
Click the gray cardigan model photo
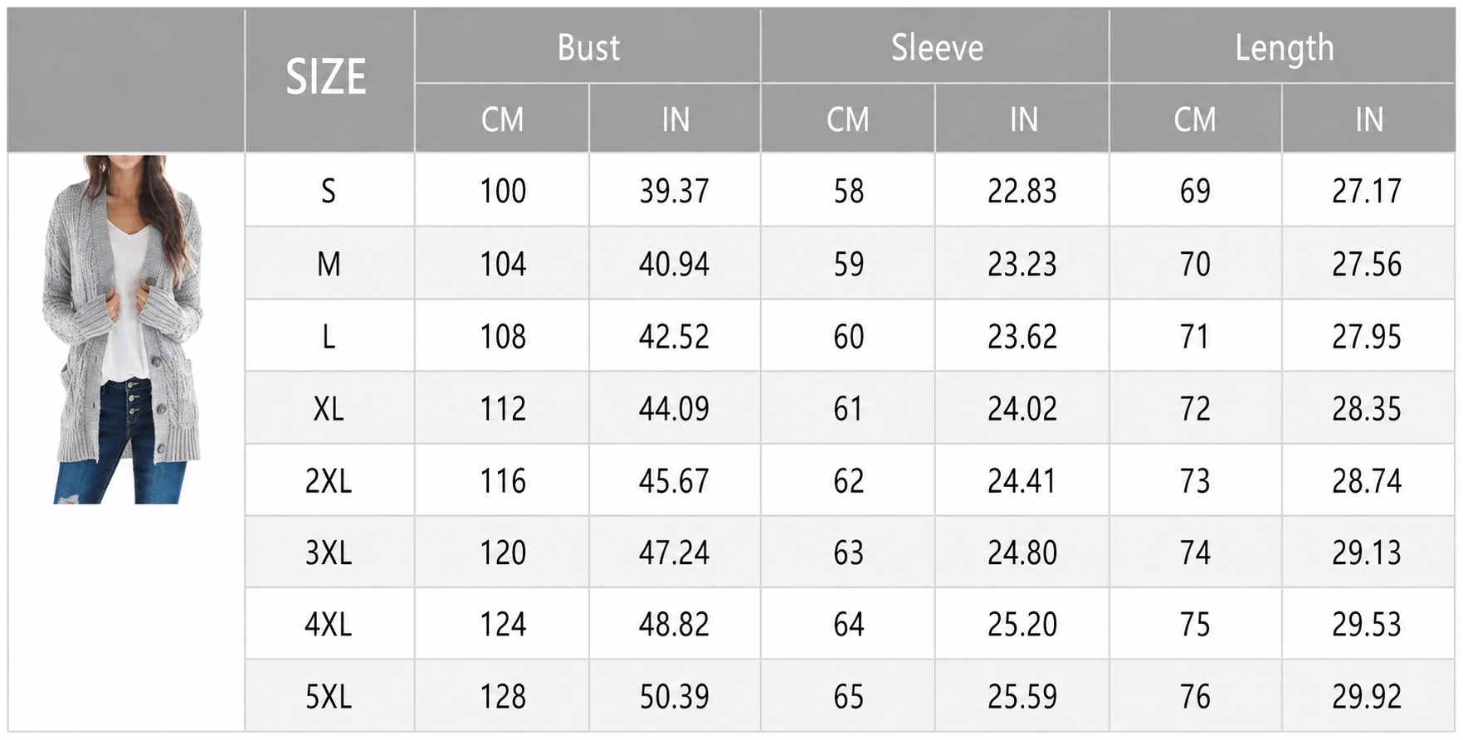coord(123,329)
